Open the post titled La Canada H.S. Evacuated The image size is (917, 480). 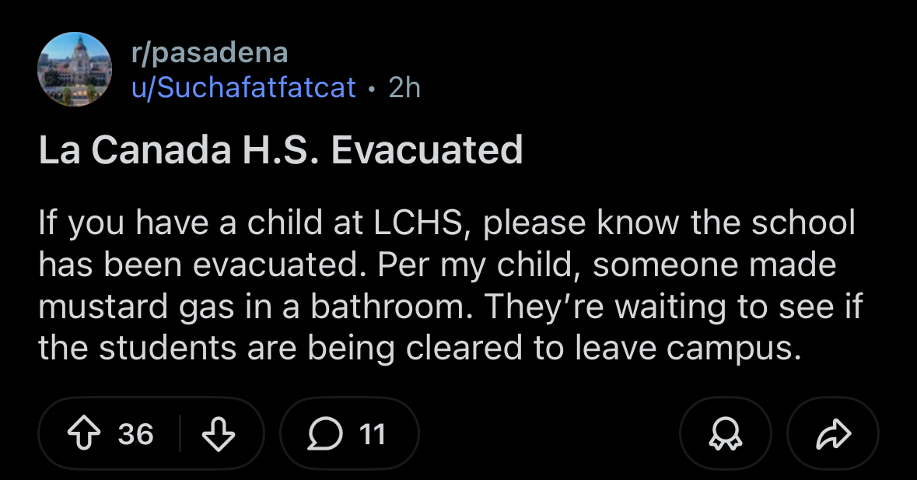click(x=280, y=150)
